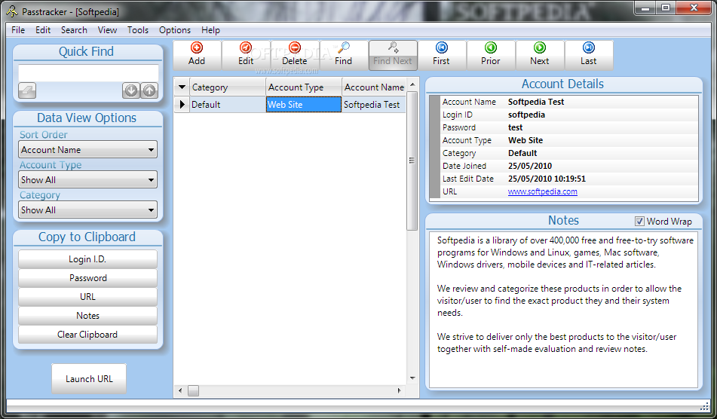Open the www.softpedia.com link
The image size is (717, 419).
(542, 191)
